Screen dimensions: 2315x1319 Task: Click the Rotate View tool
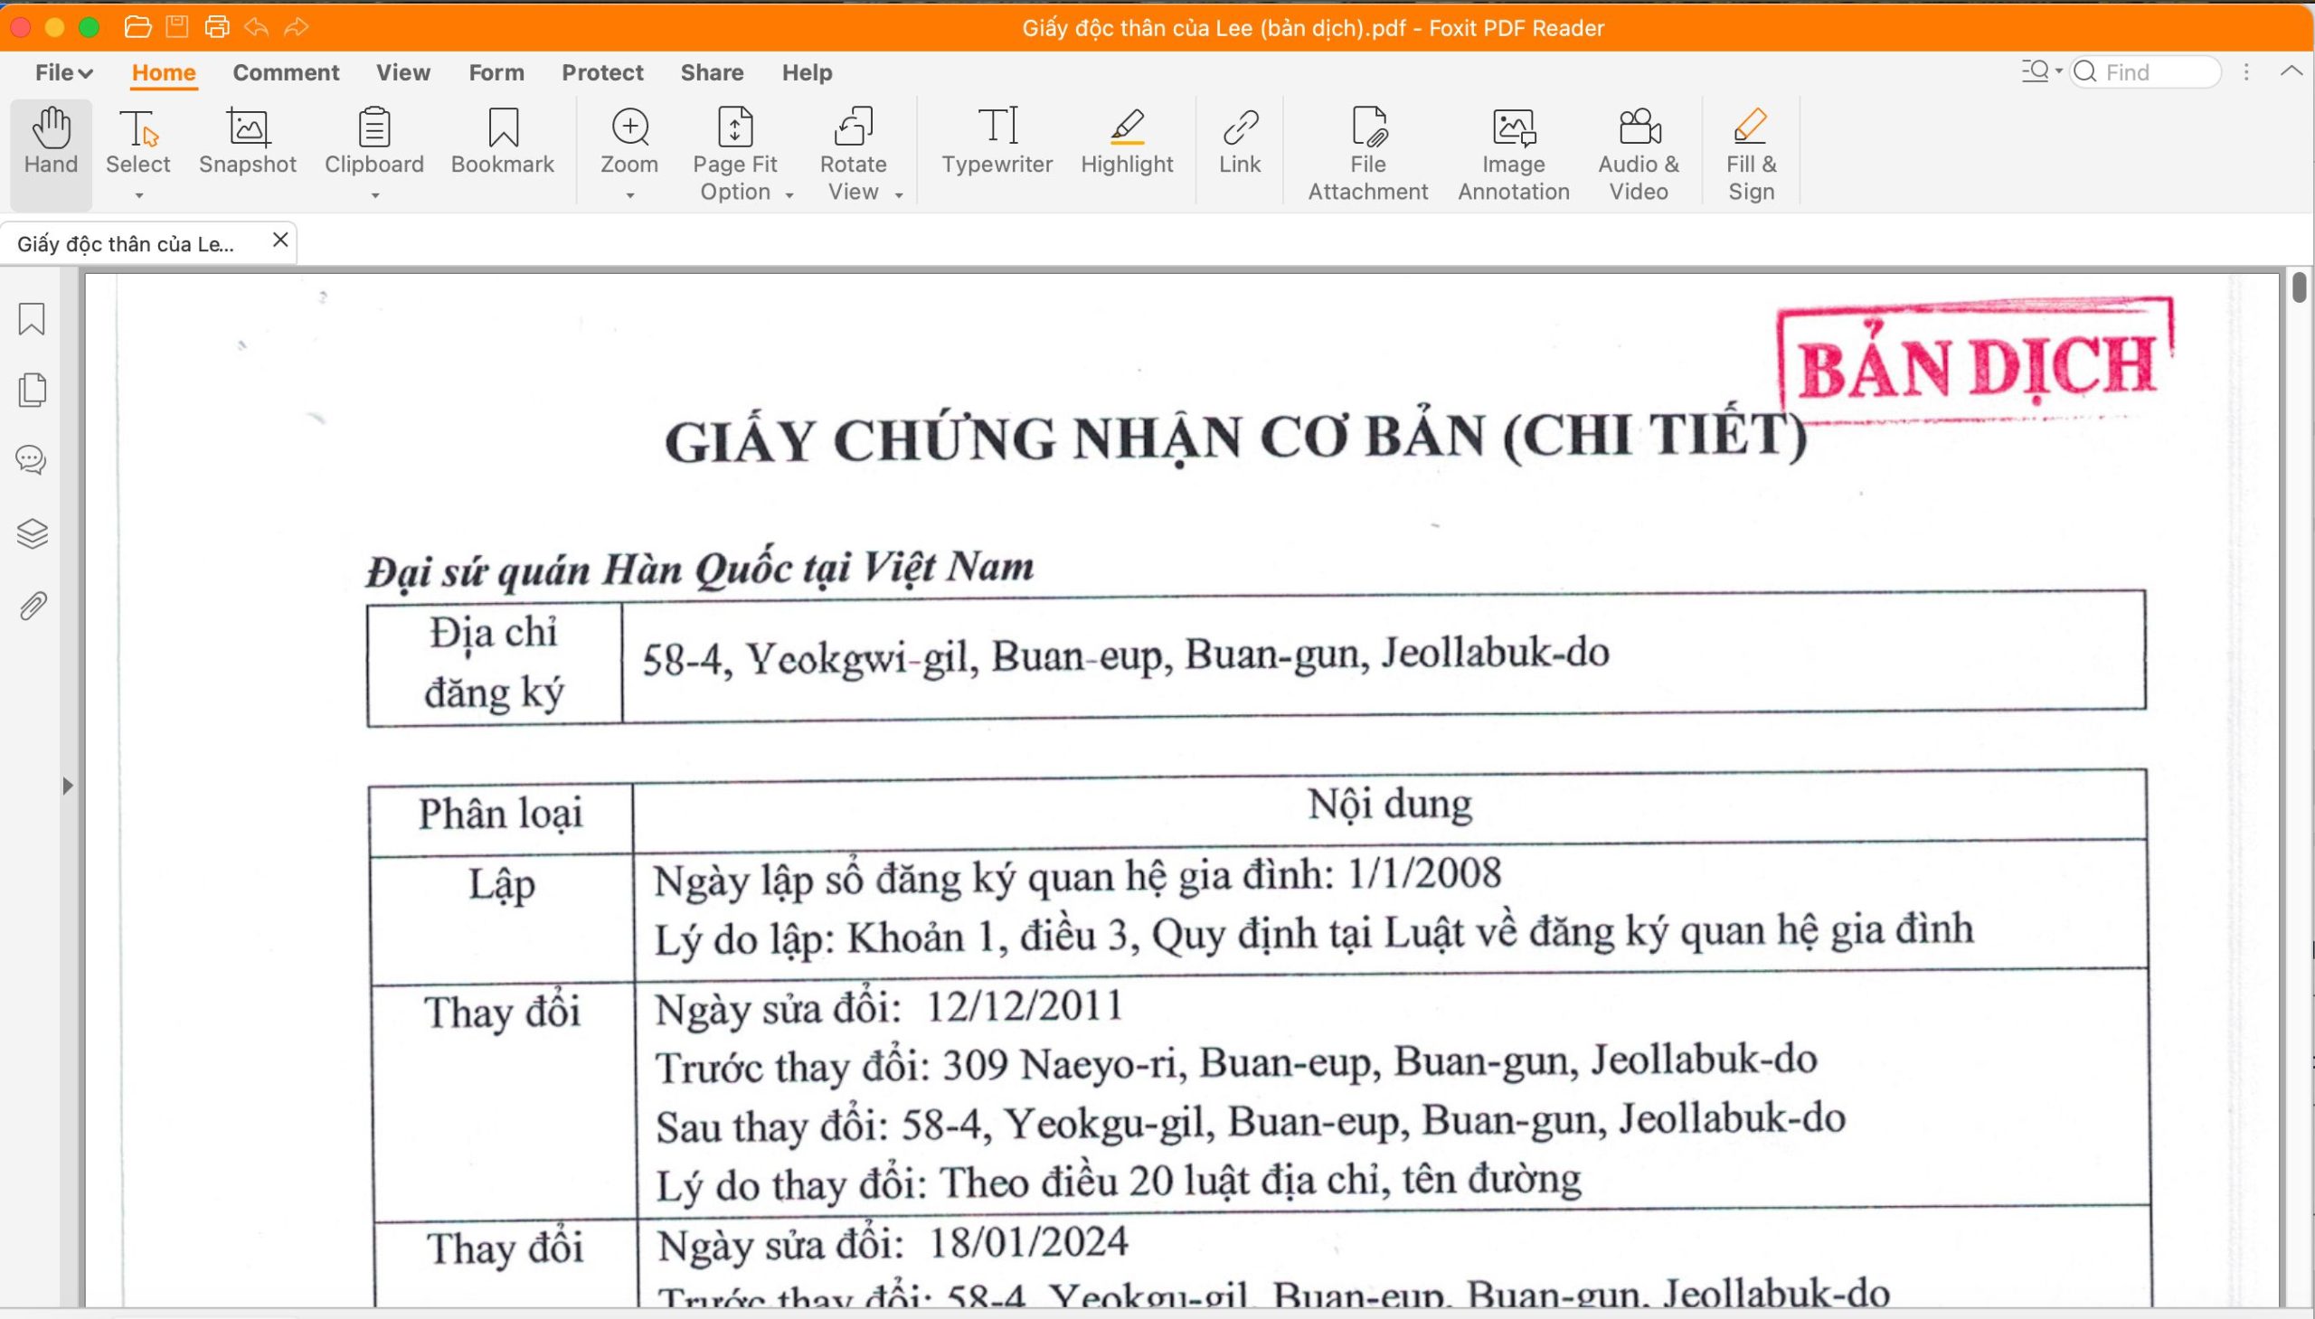pyautogui.click(x=853, y=154)
